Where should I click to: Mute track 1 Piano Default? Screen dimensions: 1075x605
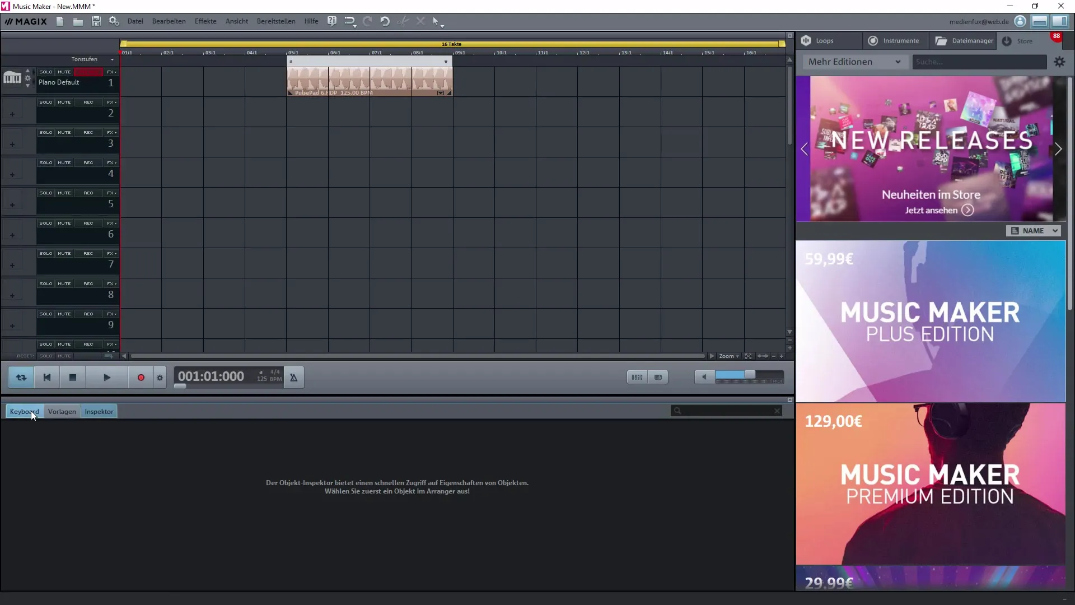pos(64,72)
